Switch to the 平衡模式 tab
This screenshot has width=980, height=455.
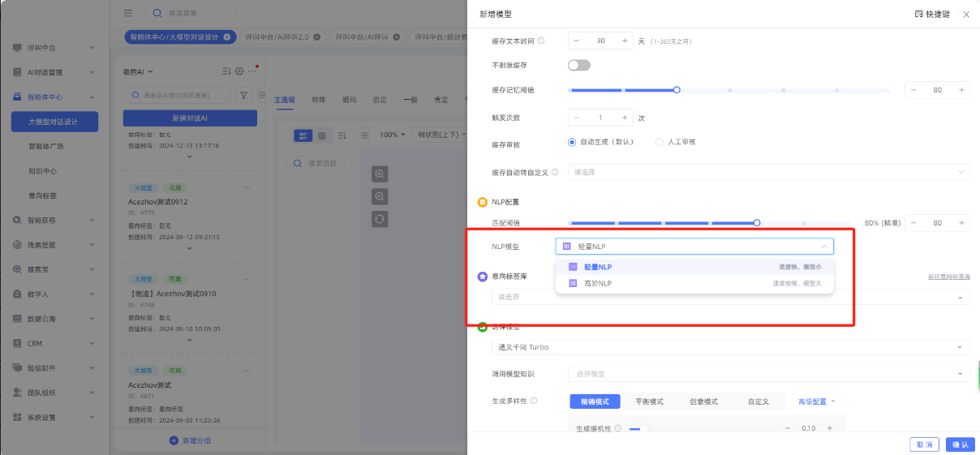tap(648, 401)
